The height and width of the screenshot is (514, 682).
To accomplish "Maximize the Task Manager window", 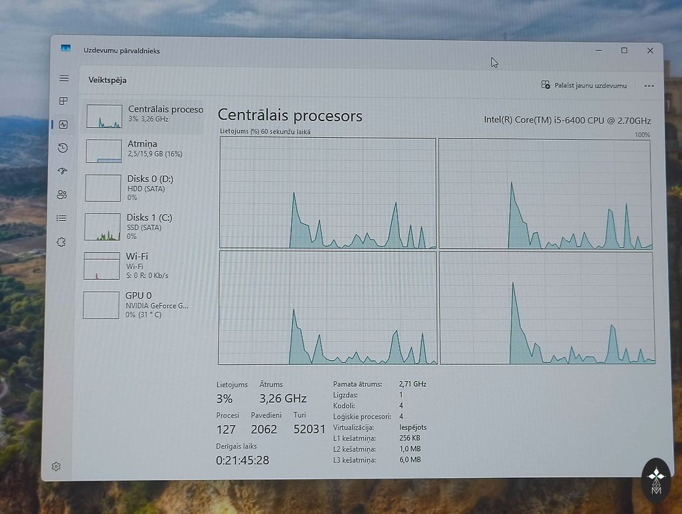I will click(x=624, y=51).
